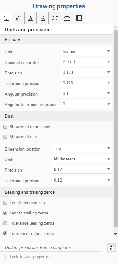The width and height of the screenshot is (118, 265).
Task: Open the Angular precision 0.1 dropdown
Action: tap(86, 93)
